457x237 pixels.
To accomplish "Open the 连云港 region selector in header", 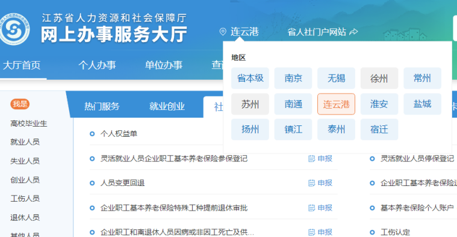I will click(244, 32).
